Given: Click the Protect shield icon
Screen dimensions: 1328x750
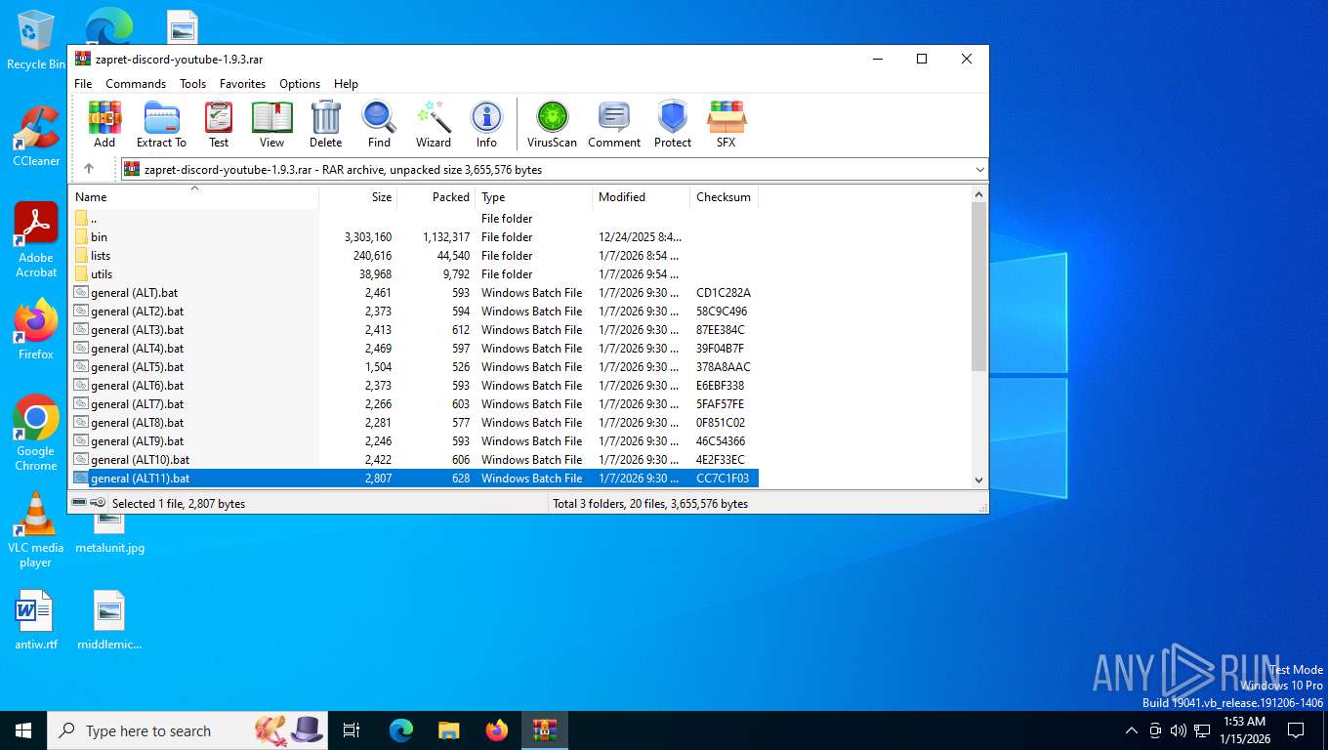Looking at the screenshot, I should click(x=673, y=124).
